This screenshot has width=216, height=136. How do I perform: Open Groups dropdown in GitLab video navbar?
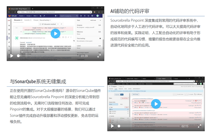[29, 16]
